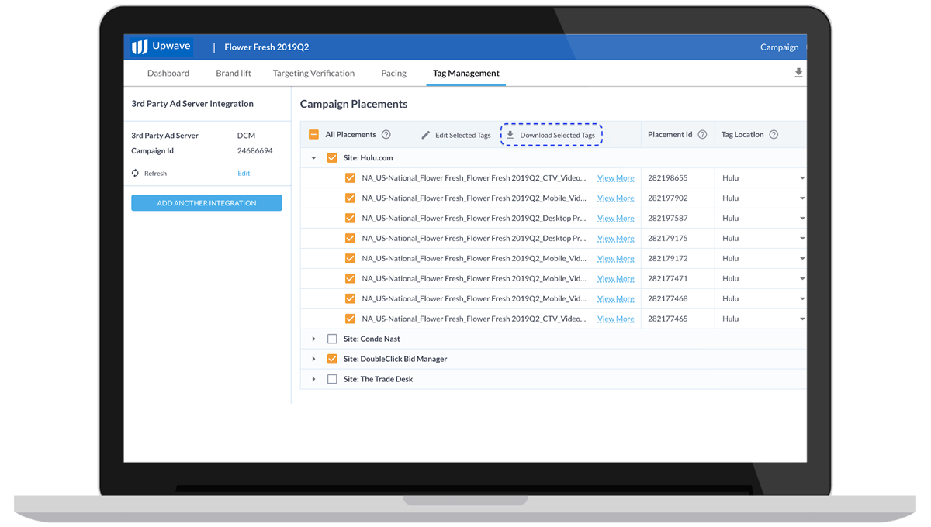
Task: Collapse the Site: Hulu.com group
Action: point(313,157)
